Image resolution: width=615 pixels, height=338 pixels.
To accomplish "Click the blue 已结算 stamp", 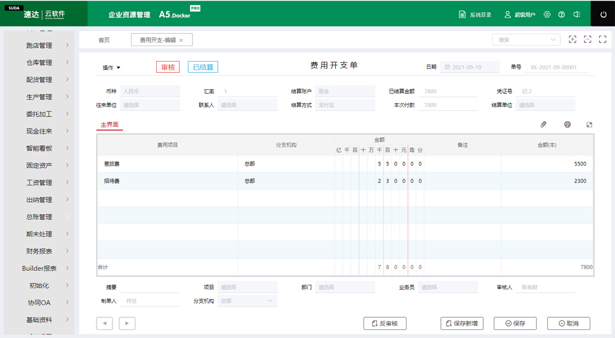I will click(x=203, y=67).
